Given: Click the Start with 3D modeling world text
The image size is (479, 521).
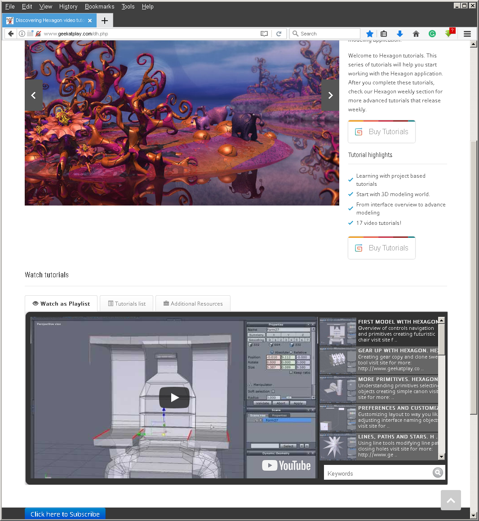Looking at the screenshot, I should coord(393,194).
